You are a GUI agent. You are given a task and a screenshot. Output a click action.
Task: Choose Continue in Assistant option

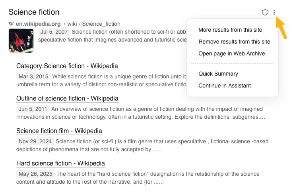coord(225,86)
